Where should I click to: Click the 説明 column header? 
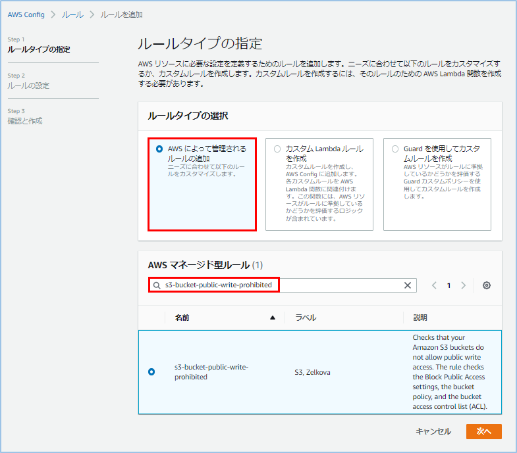click(420, 318)
